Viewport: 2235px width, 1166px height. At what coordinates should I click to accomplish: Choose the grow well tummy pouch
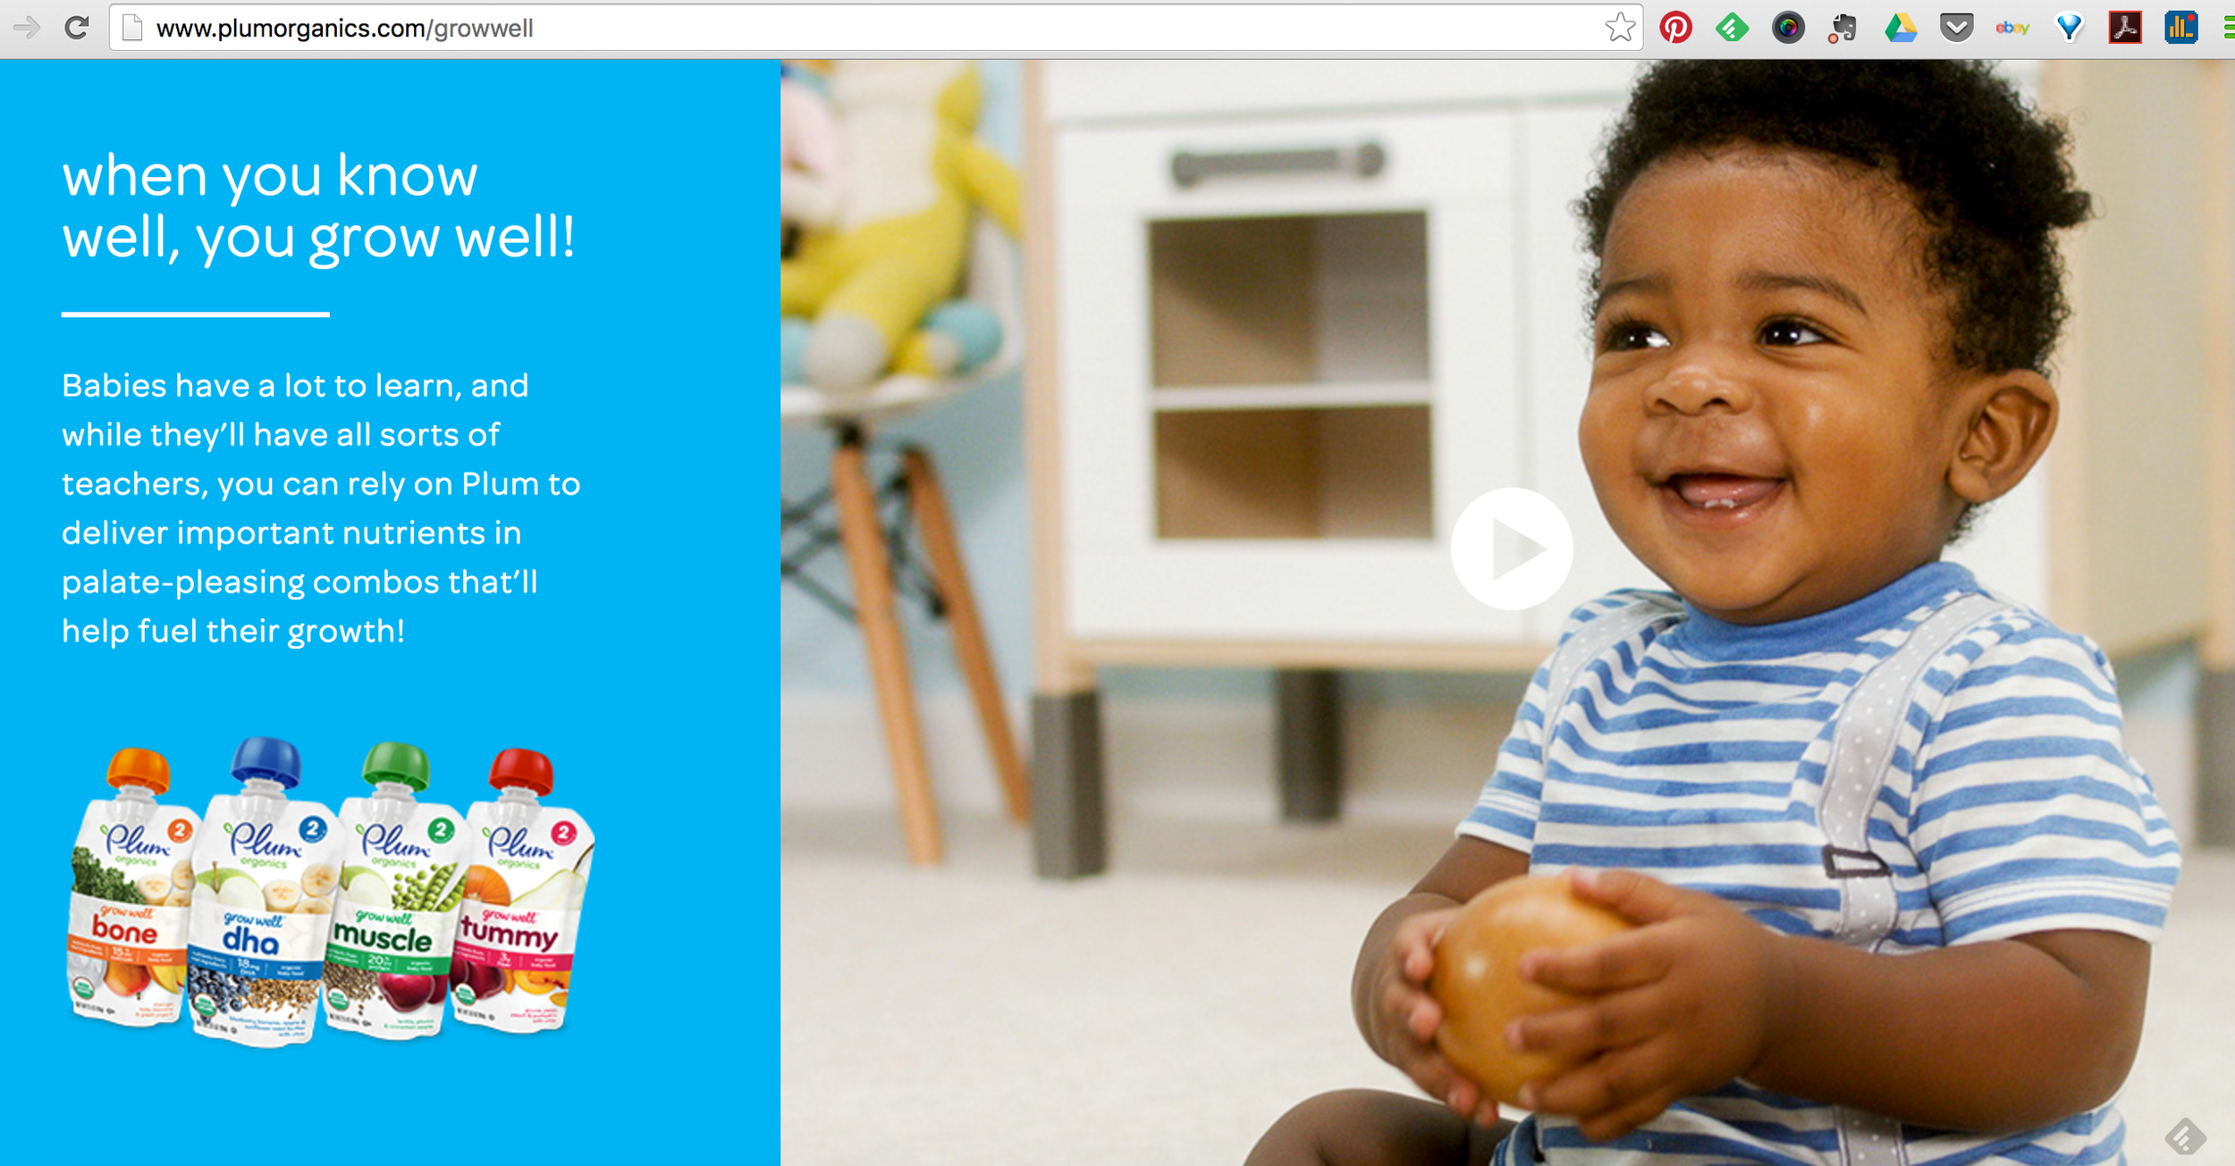point(521,890)
